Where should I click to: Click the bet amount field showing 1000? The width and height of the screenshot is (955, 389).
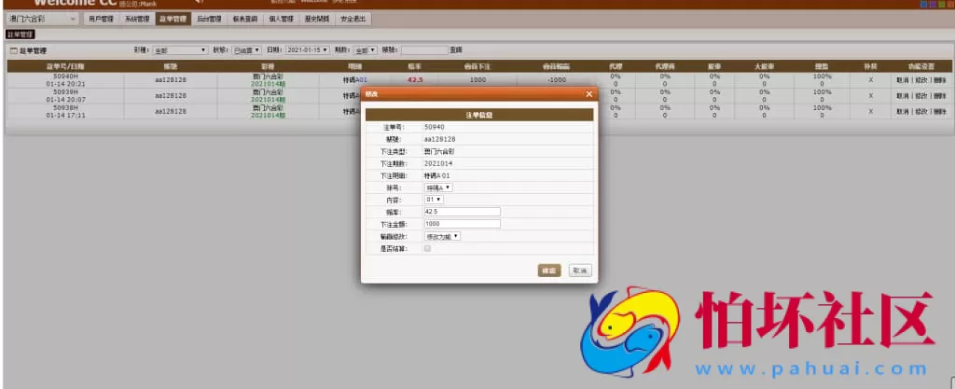tap(463, 224)
